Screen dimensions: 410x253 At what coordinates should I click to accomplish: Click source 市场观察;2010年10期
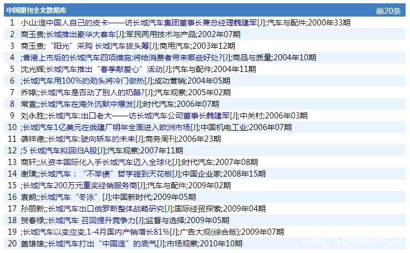205,244
